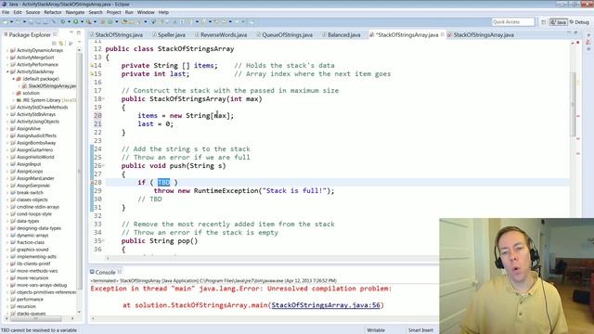The width and height of the screenshot is (594, 334).
Task: Click the warning marker on line 14
Action: point(91,66)
